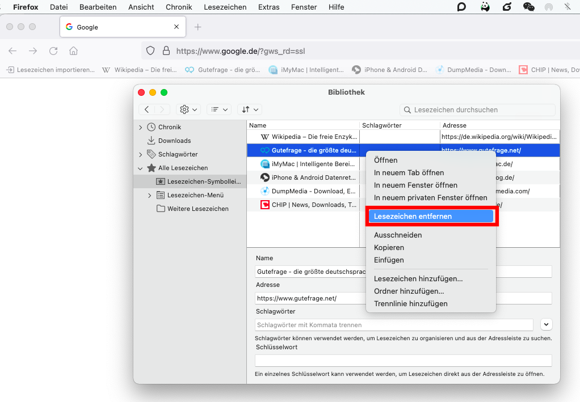The image size is (580, 402).
Task: Choose Kopieren from the context menu
Action: 389,248
